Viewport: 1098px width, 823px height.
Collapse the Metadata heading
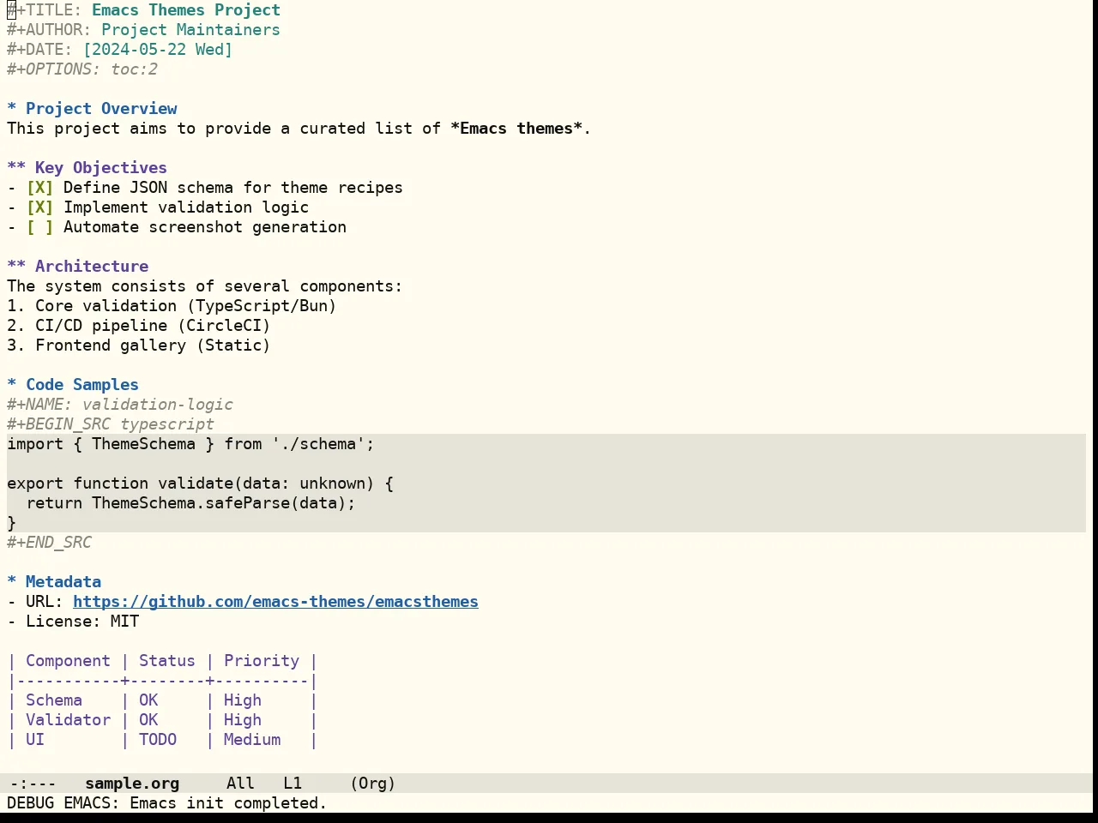(x=54, y=582)
